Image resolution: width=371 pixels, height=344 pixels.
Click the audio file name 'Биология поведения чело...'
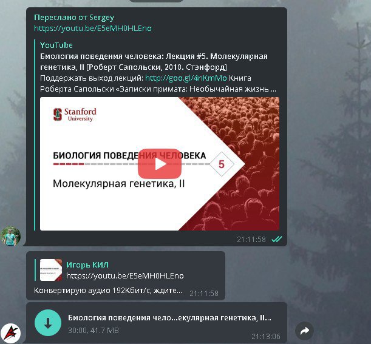point(169,317)
